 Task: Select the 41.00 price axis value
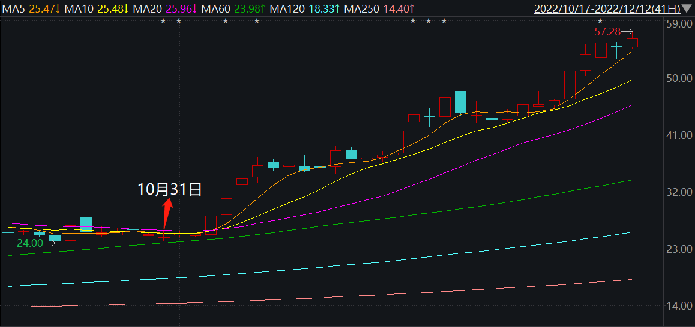679,135
